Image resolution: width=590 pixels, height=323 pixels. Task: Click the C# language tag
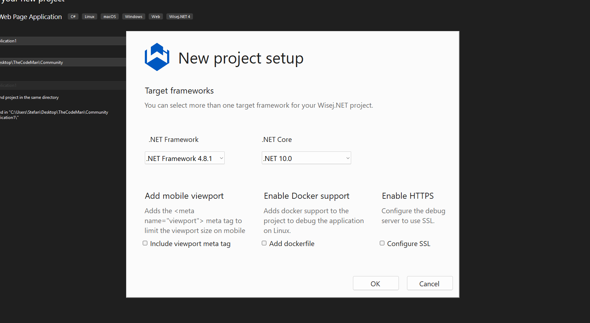(x=73, y=17)
